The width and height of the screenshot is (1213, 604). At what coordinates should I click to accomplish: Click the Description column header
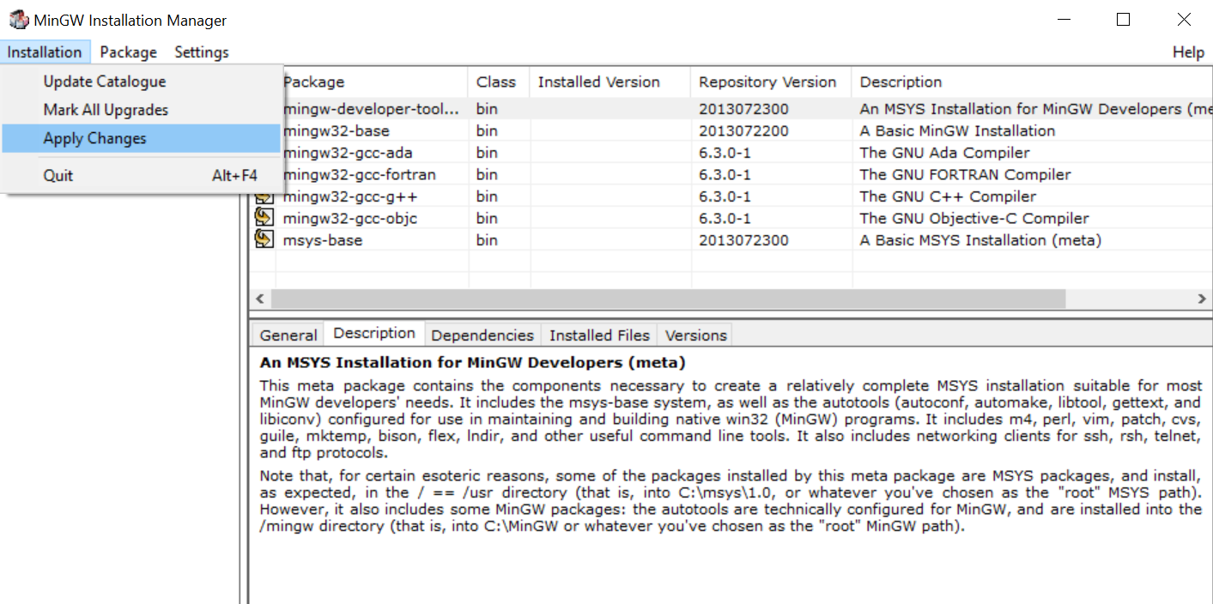tap(1032, 82)
